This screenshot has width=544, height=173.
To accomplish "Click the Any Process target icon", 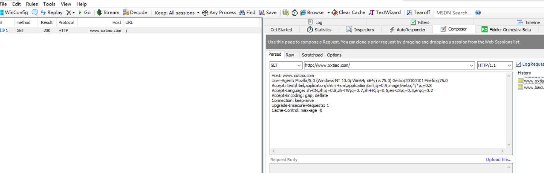I will tap(205, 13).
